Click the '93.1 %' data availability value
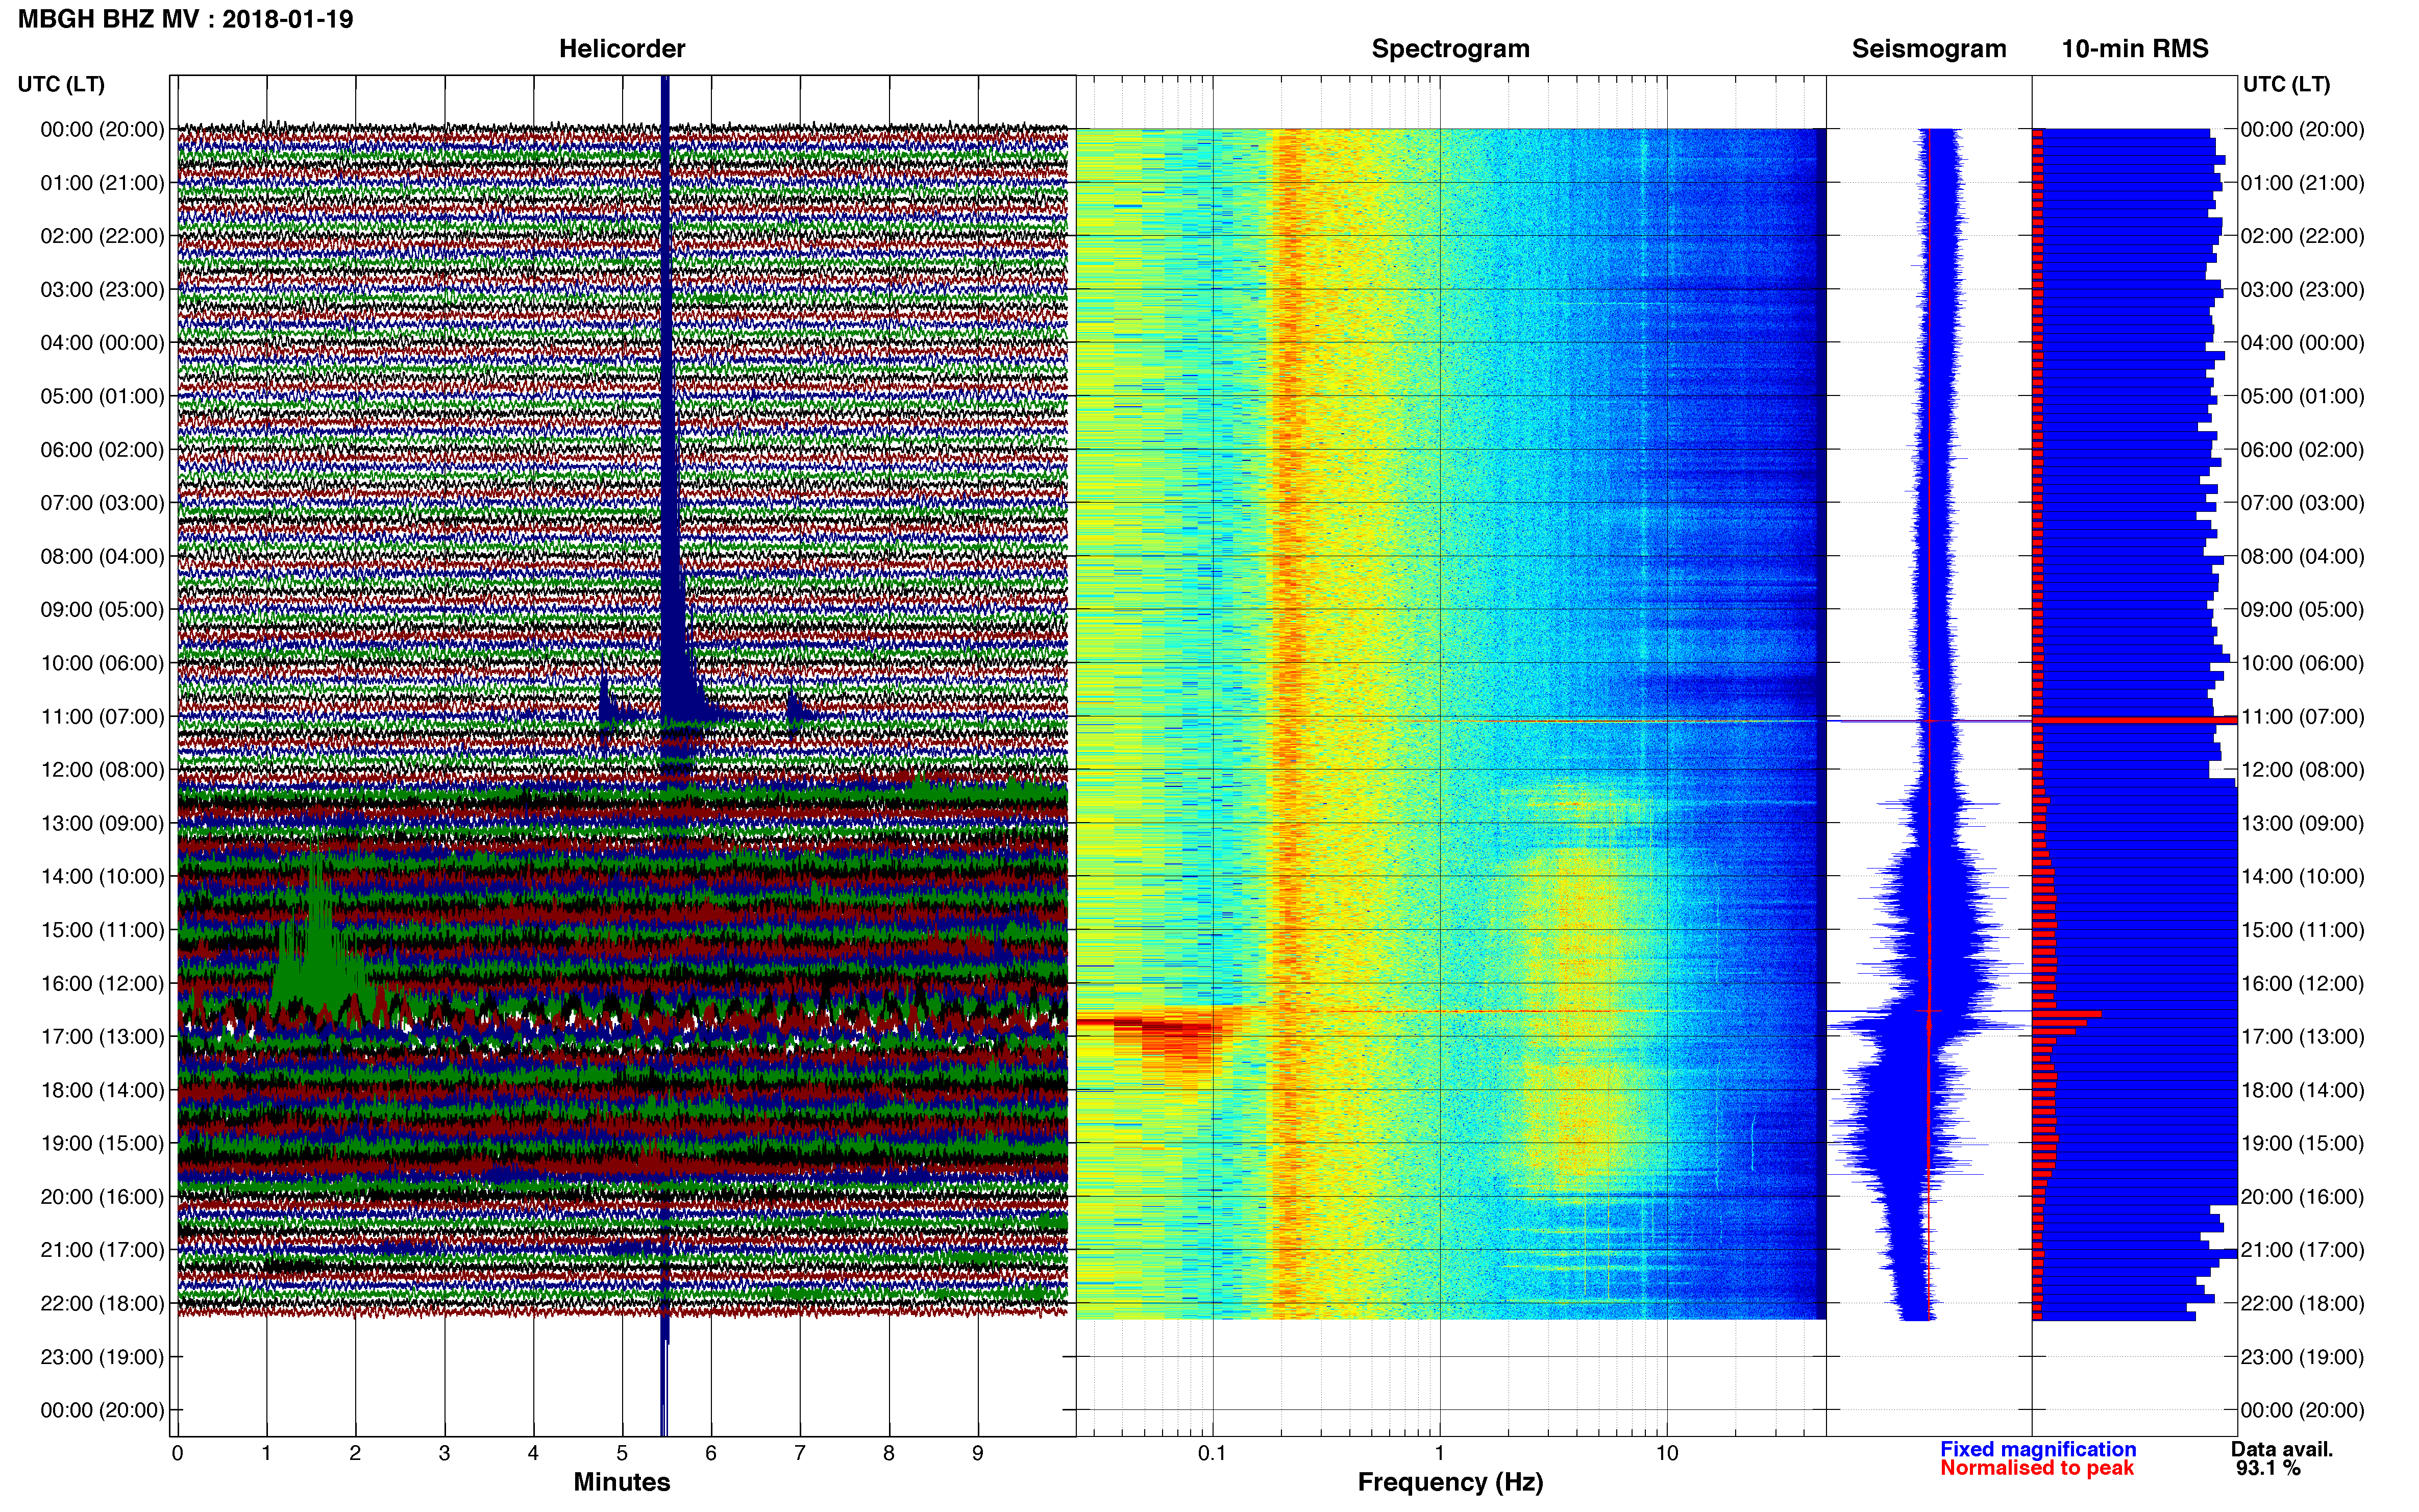Image resolution: width=2419 pixels, height=1512 pixels. coord(2268,1468)
